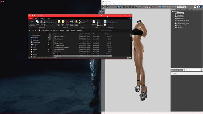Open the File menu in Outfit Studio

[103, 4]
